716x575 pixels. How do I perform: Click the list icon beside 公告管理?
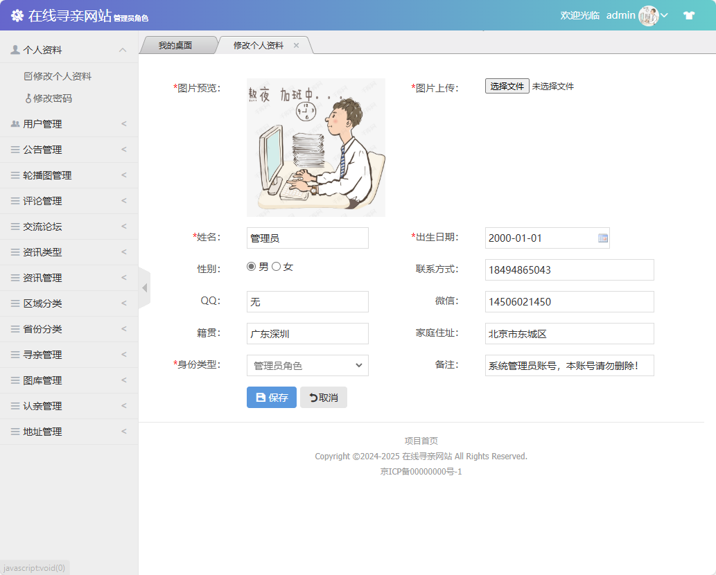pos(15,149)
